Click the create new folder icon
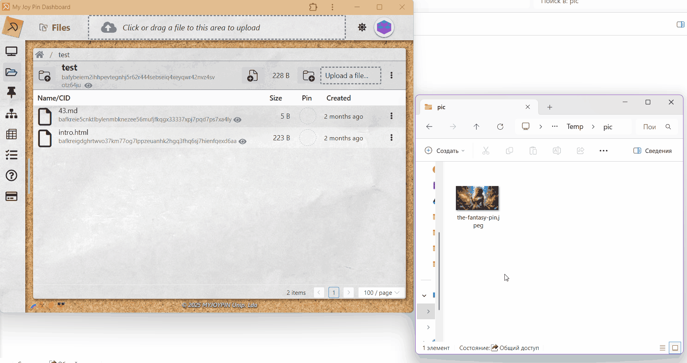 [308, 75]
